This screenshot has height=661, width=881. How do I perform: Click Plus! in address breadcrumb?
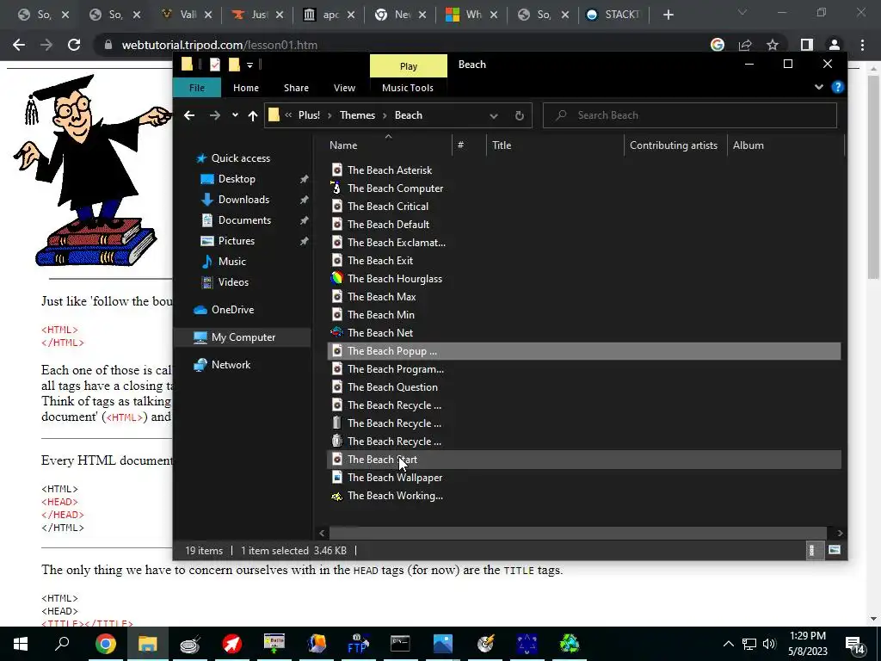(x=309, y=115)
